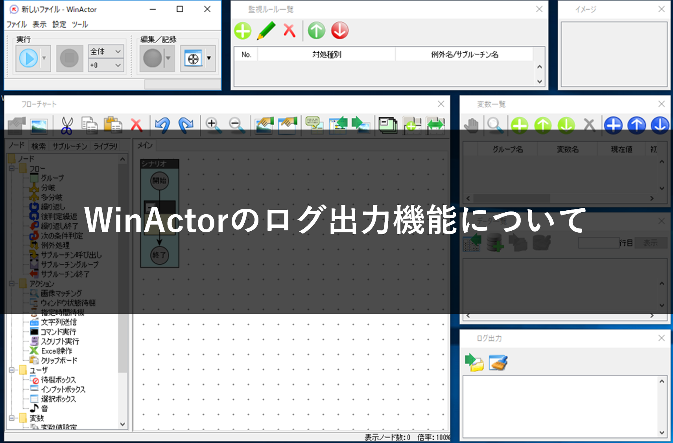Viewport: 673px width, 443px height.
Task: Click the zoom out magnifier icon
Action: pos(237,125)
